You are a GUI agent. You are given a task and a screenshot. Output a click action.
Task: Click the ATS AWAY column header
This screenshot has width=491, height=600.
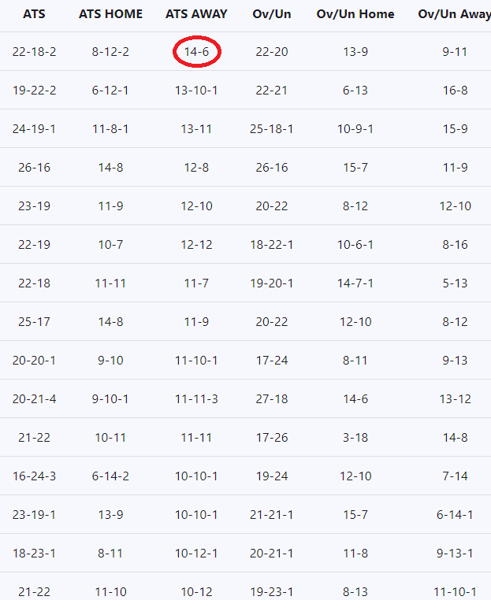click(x=196, y=14)
